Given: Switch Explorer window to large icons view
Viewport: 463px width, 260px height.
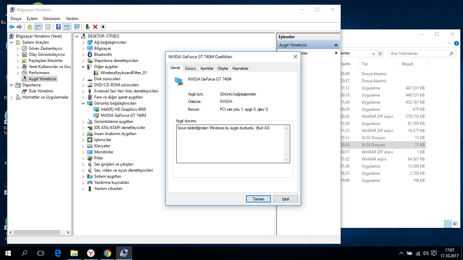Looking at the screenshot, I should pos(455,224).
